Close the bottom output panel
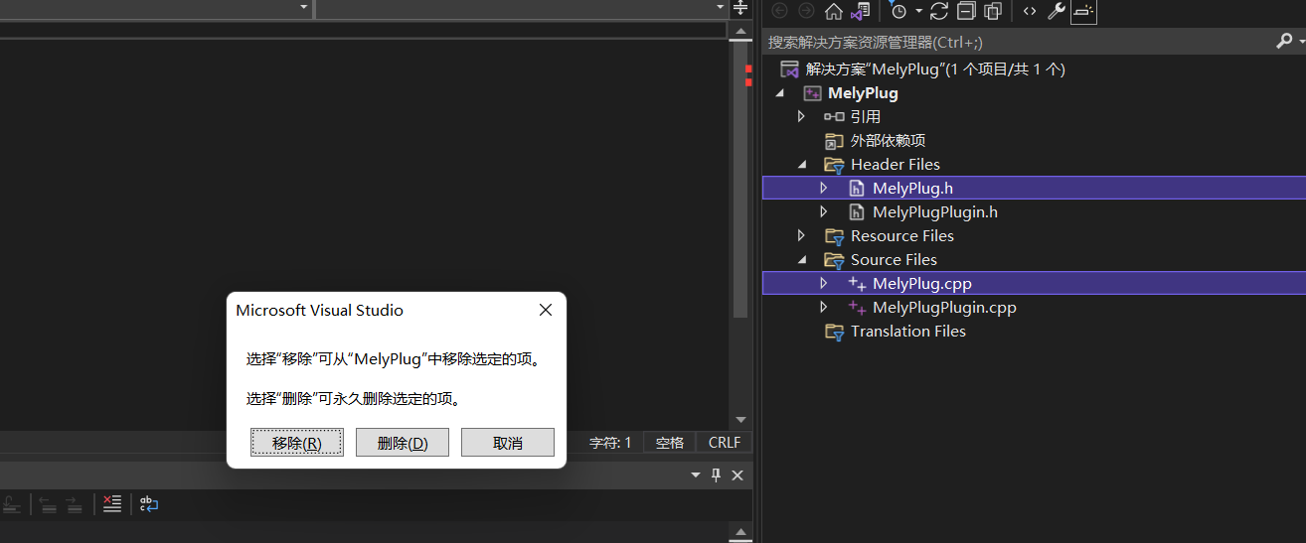1306x543 pixels. (737, 475)
